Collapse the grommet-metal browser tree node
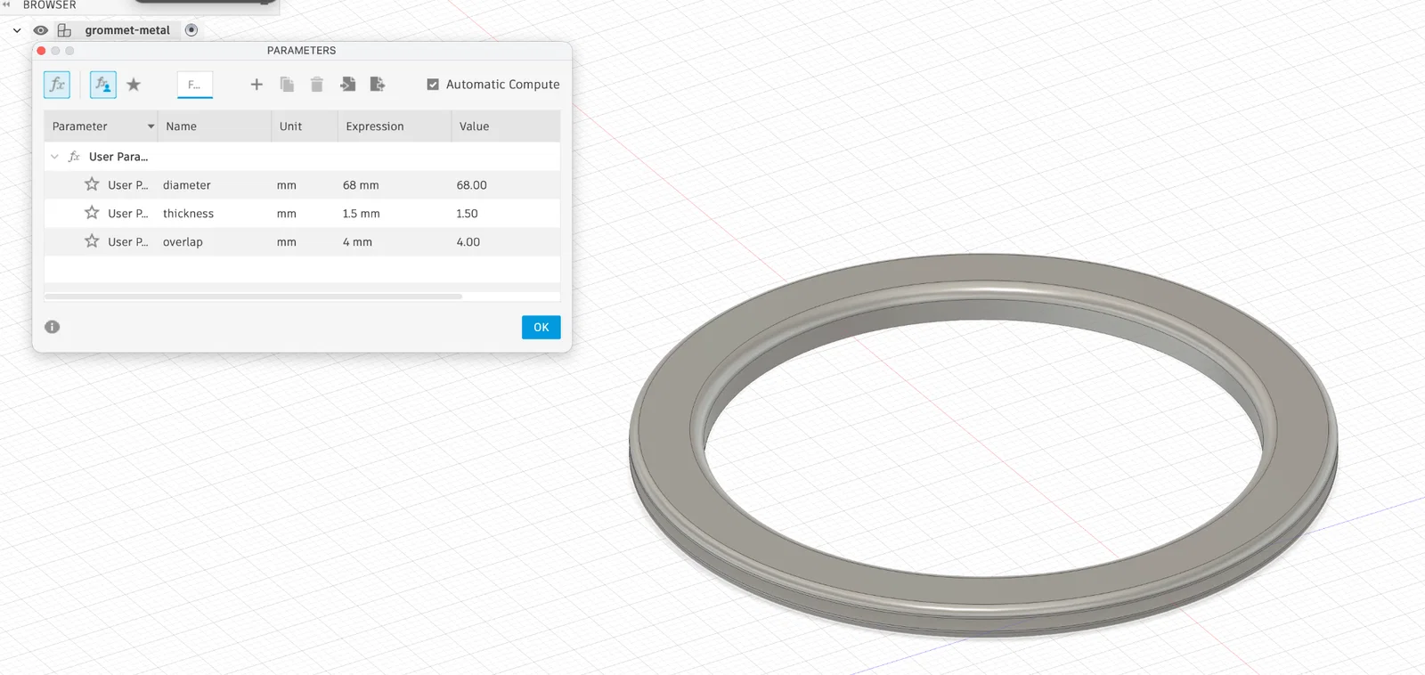Image resolution: width=1425 pixels, height=675 pixels. 17,30
